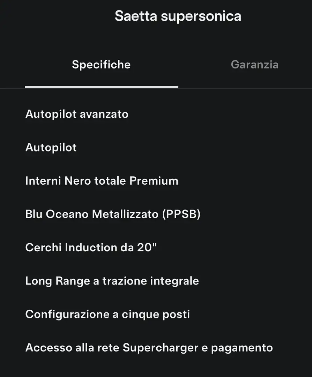Switch to the Garanzia tab
Viewport: 312px width, 377px height.
click(254, 65)
